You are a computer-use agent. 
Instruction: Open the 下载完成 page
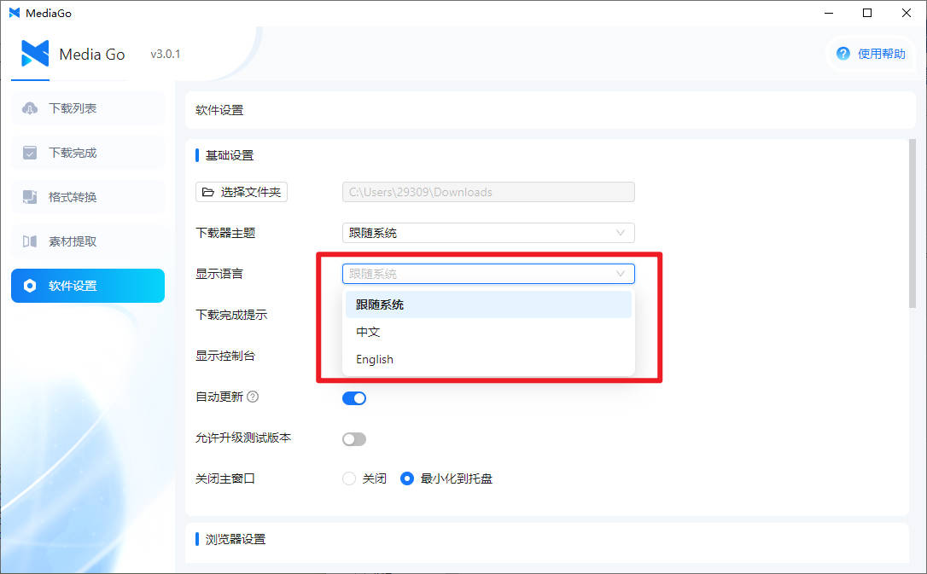tap(88, 153)
